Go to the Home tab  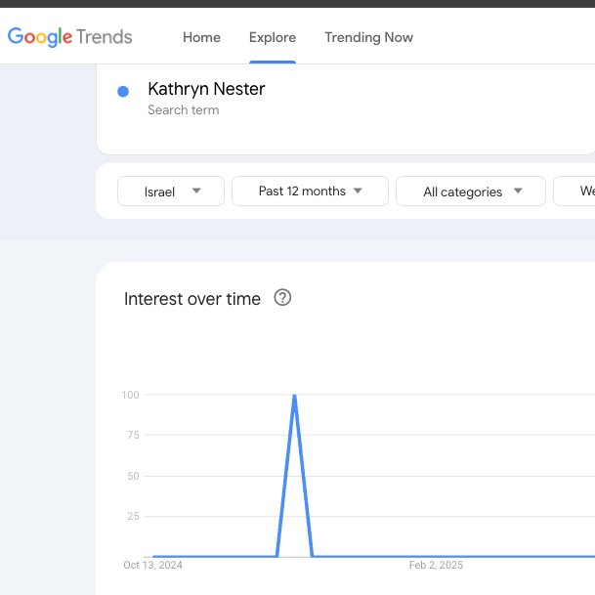(201, 37)
